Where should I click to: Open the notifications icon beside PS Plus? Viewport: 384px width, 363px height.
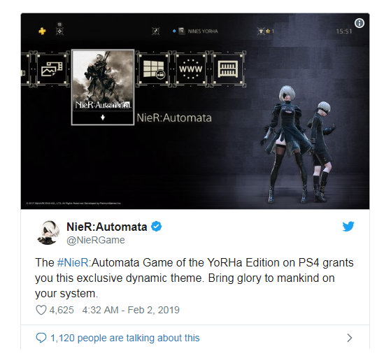coord(59,31)
